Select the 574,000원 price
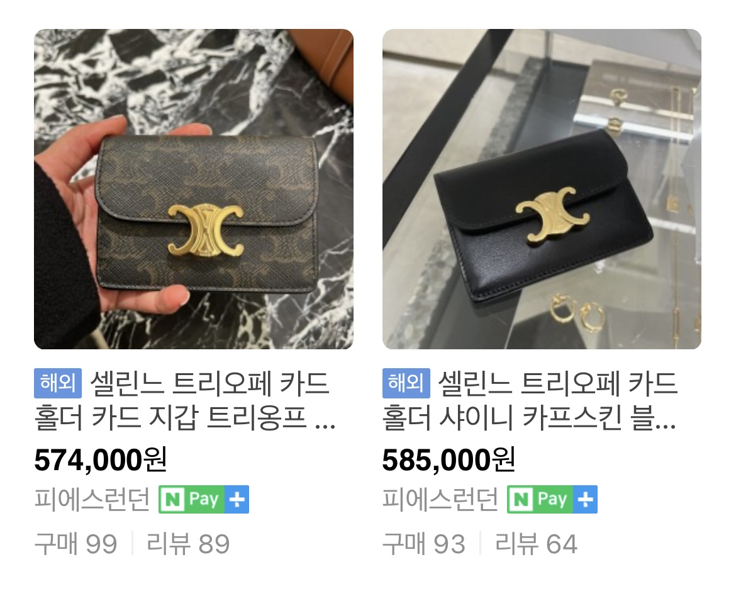Viewport: 736px width, 596px height. (101, 460)
